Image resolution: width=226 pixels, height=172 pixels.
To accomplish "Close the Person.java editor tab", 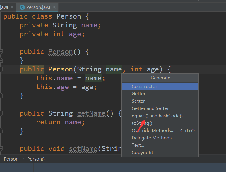I will 54,7.
